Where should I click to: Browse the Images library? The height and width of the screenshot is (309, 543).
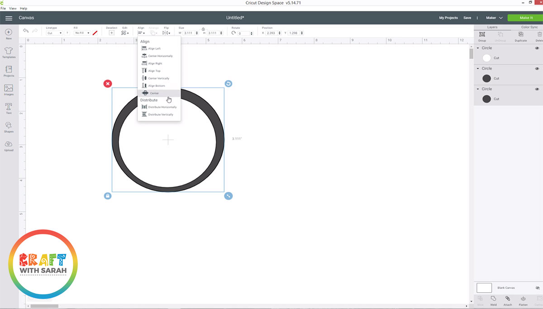tap(9, 90)
